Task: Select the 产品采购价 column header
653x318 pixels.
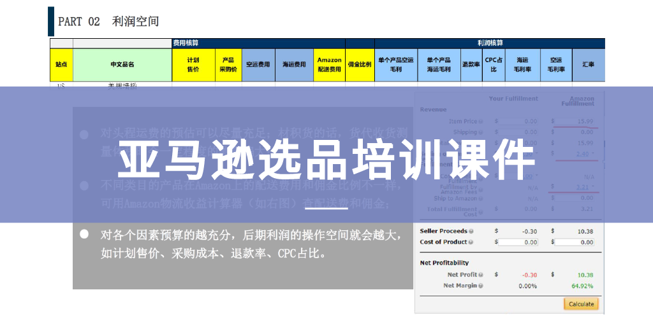Action: (228, 65)
